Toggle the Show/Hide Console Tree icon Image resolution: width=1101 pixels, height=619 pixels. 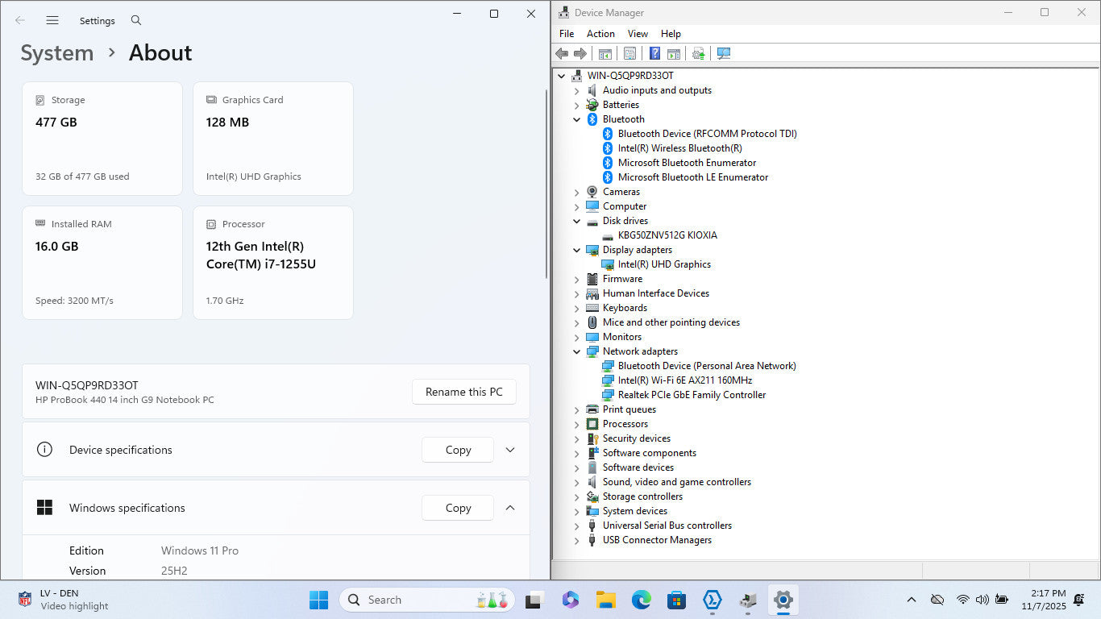click(x=605, y=53)
